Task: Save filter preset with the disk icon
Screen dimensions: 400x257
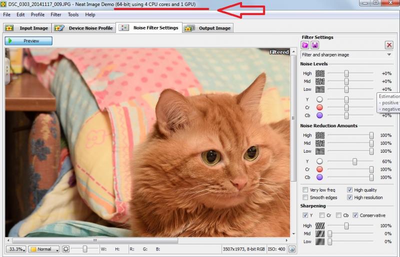Action: 315,45
